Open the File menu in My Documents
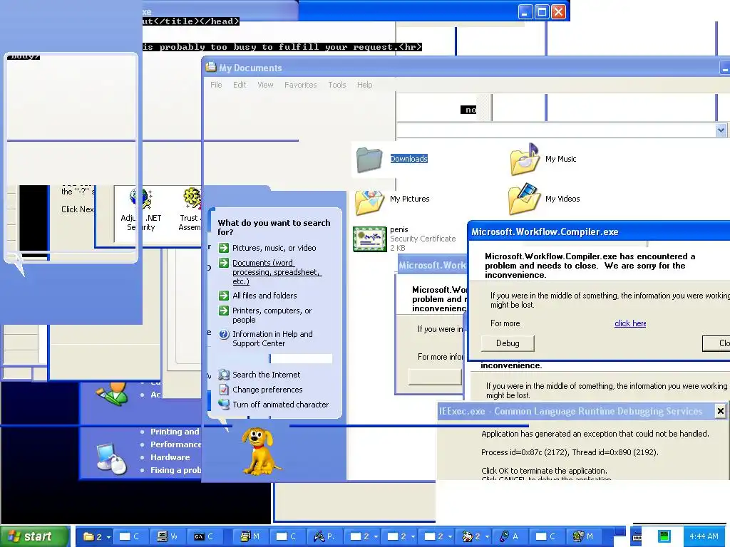Image resolution: width=730 pixels, height=547 pixels. pyautogui.click(x=216, y=85)
